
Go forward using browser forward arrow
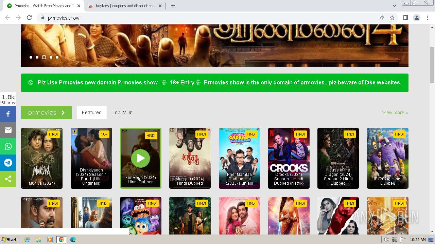pos(18,18)
